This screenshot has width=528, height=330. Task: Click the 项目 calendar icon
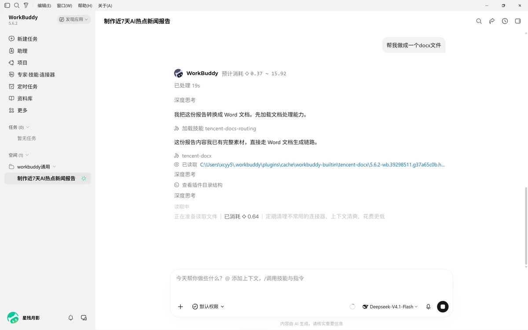[x=11, y=62]
